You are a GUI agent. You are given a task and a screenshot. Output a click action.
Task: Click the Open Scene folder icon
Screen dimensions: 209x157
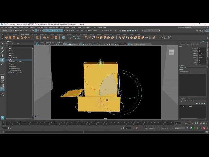pos(18,31)
